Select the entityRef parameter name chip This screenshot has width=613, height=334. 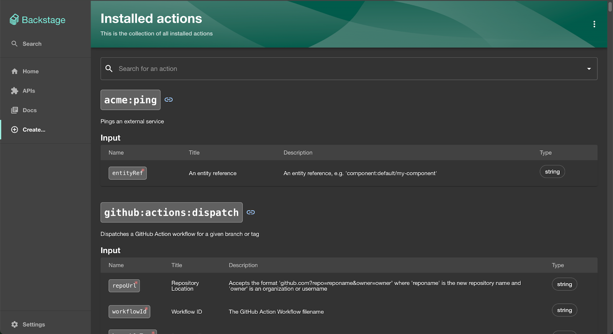pyautogui.click(x=128, y=173)
